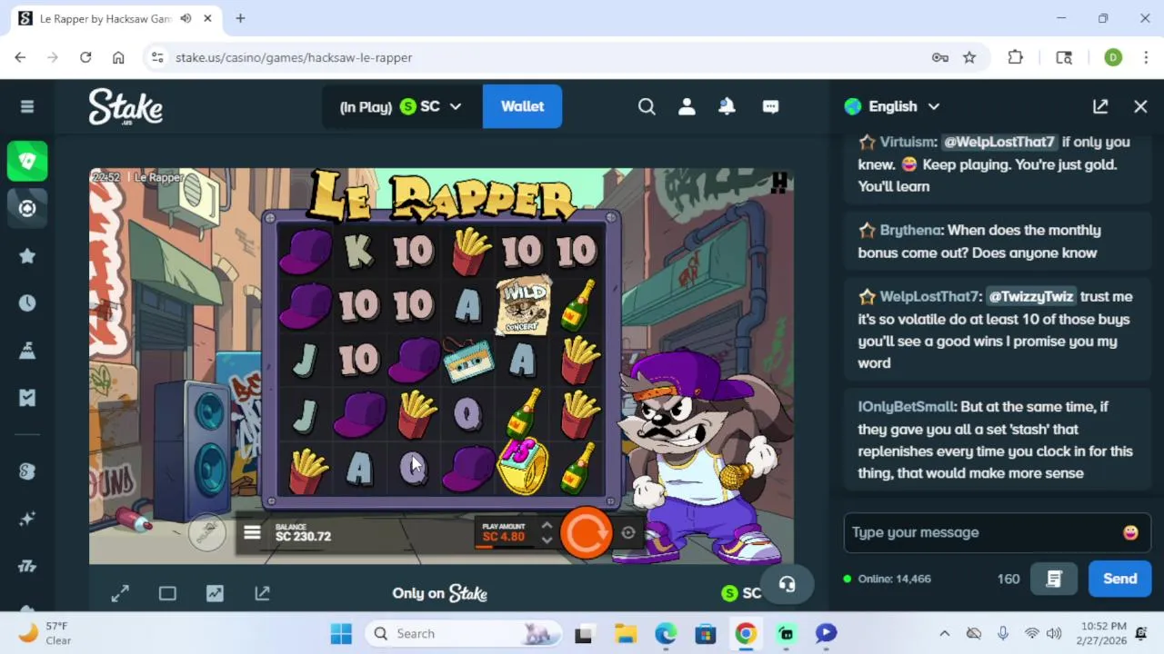Screen dimensions: 1164x654
Task: Select the casino chip icon in the sidebar
Action: pyautogui.click(x=27, y=208)
